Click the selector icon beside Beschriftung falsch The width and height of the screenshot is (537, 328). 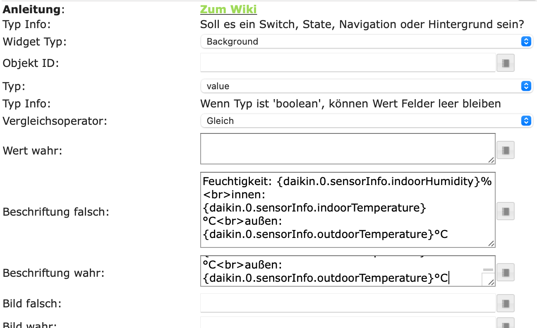(x=505, y=211)
